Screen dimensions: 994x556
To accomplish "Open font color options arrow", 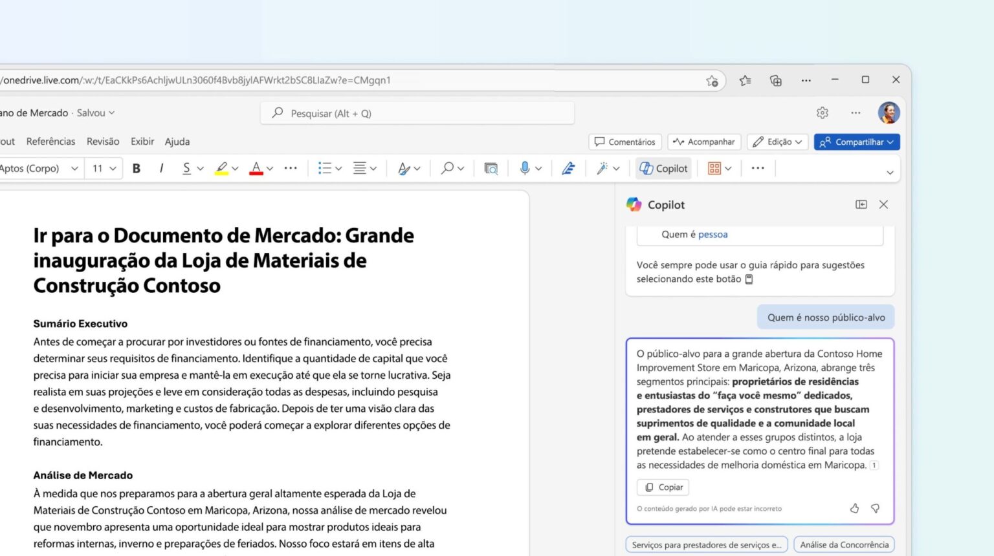I will tap(270, 169).
